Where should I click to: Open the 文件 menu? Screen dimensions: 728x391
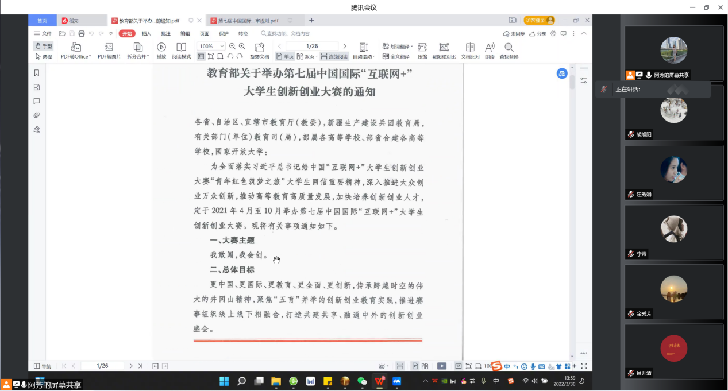[x=43, y=33]
